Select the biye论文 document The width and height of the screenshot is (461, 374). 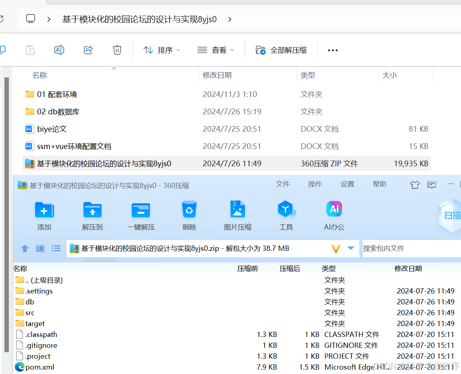[46, 129]
